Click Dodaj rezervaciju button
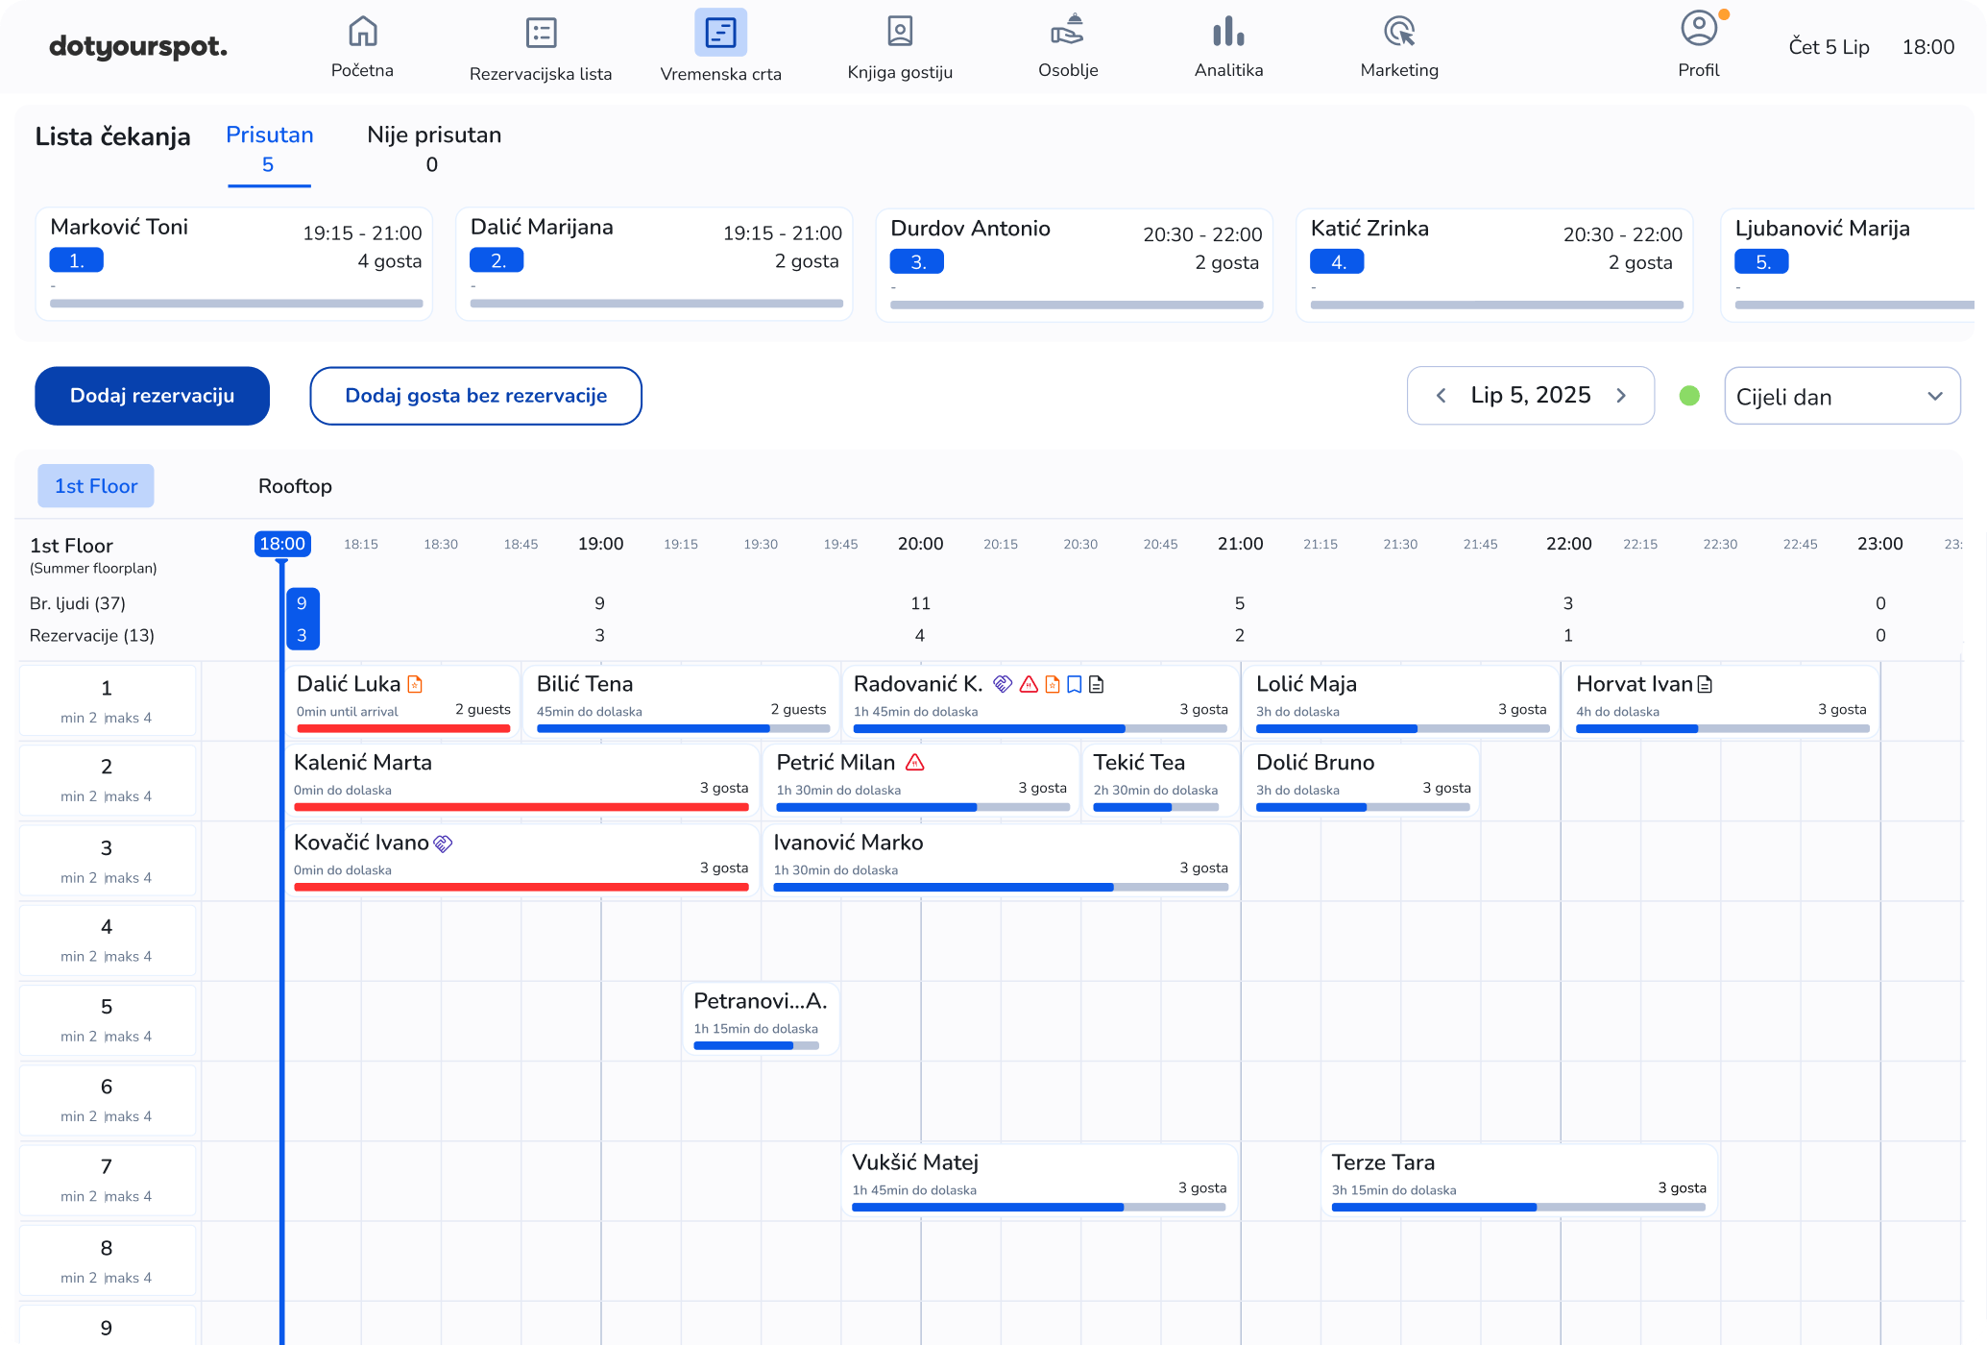The image size is (1987, 1345). click(152, 396)
